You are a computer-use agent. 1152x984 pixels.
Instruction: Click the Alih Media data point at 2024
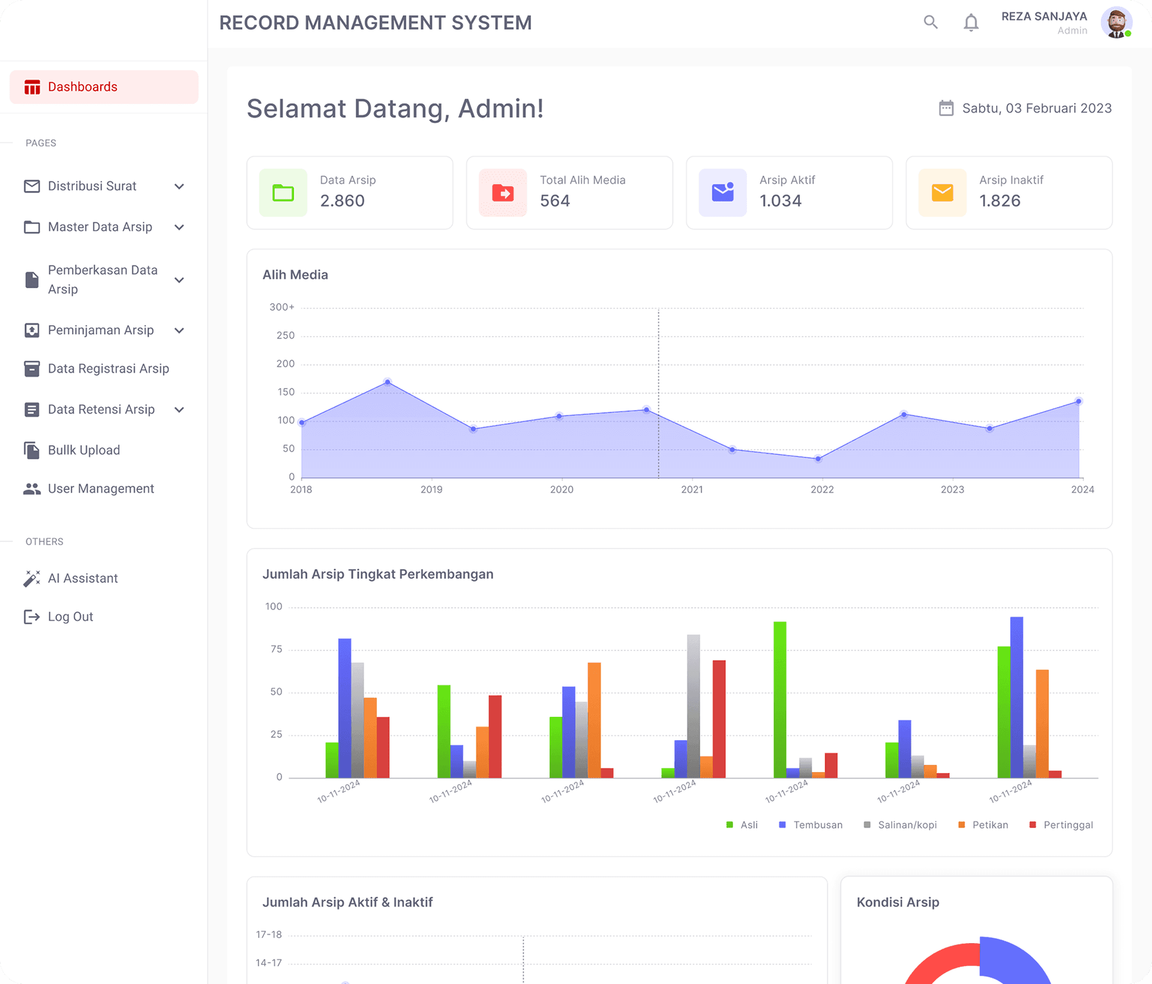pyautogui.click(x=1078, y=402)
